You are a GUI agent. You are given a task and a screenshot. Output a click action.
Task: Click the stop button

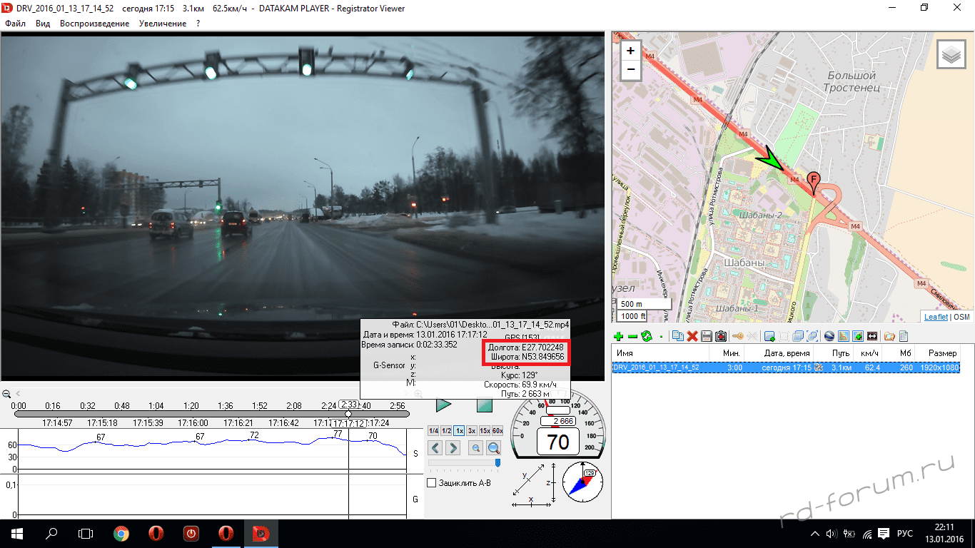point(485,405)
